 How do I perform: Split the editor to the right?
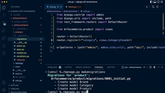157,7
